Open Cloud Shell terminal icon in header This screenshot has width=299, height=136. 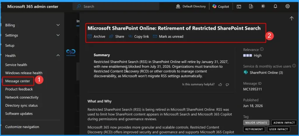click(239, 6)
